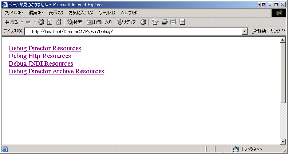Click the address bar URL field

coord(134,31)
